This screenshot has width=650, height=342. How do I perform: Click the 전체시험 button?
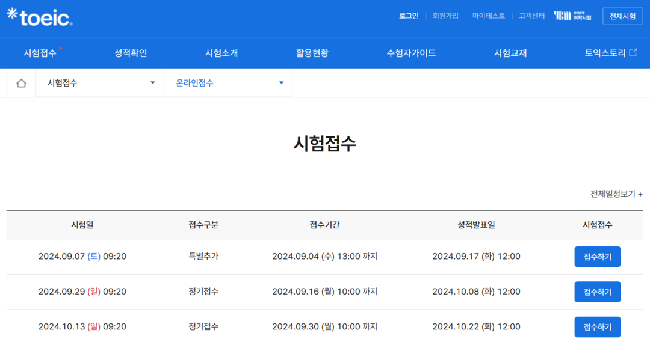(622, 16)
